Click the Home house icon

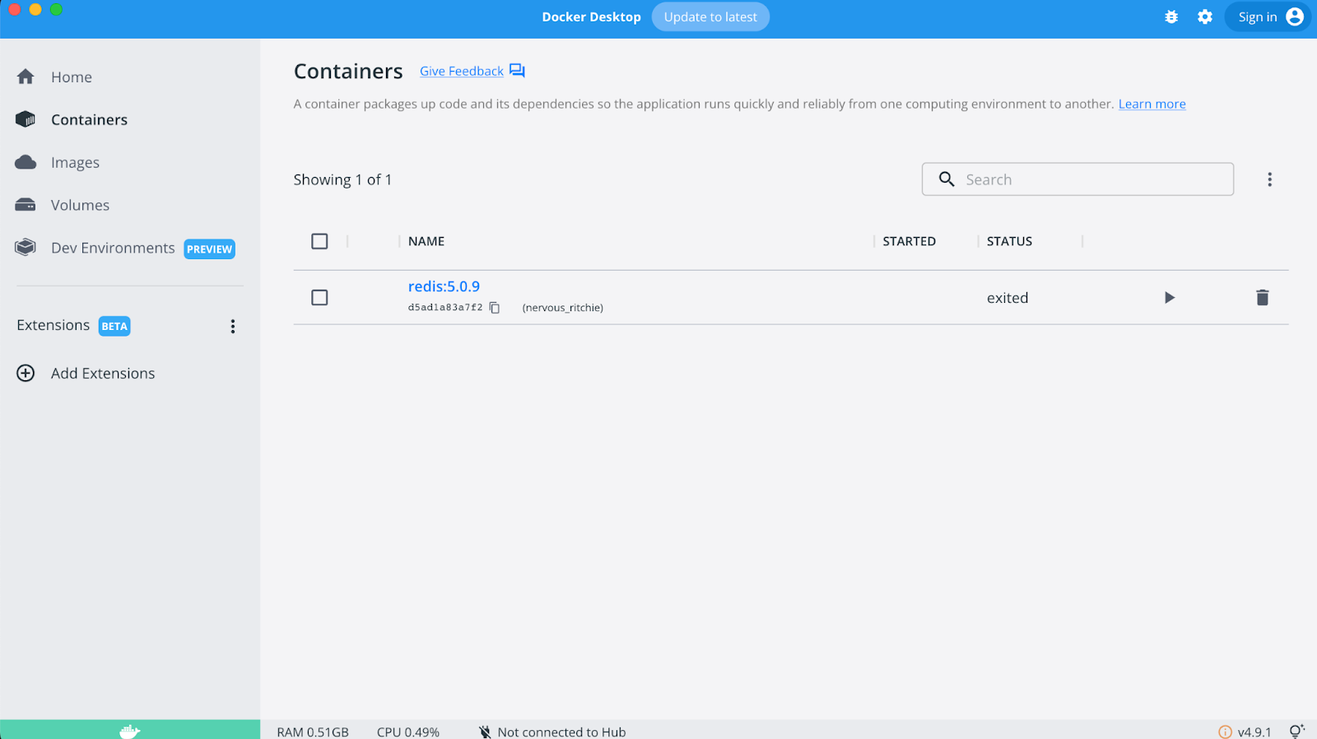tap(26, 77)
